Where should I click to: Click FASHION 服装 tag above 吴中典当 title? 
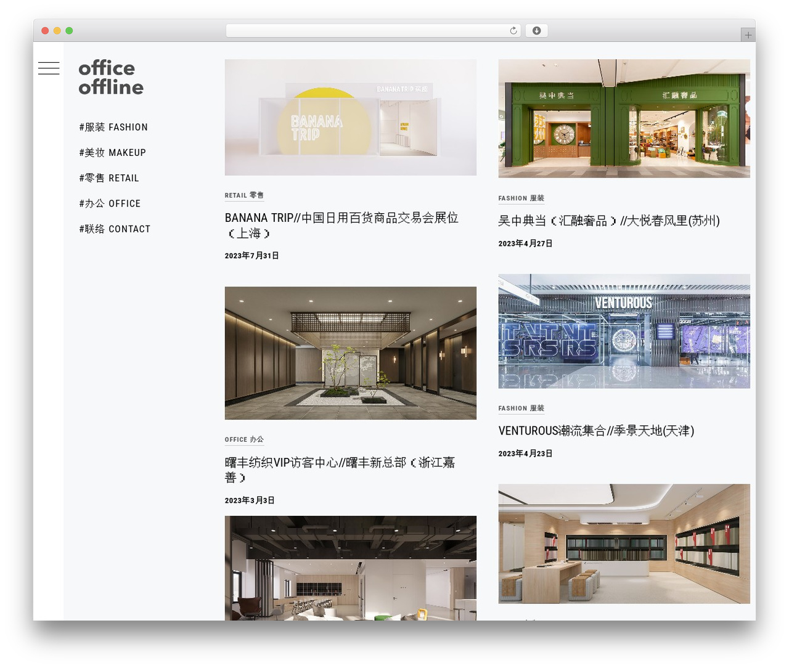(x=521, y=198)
